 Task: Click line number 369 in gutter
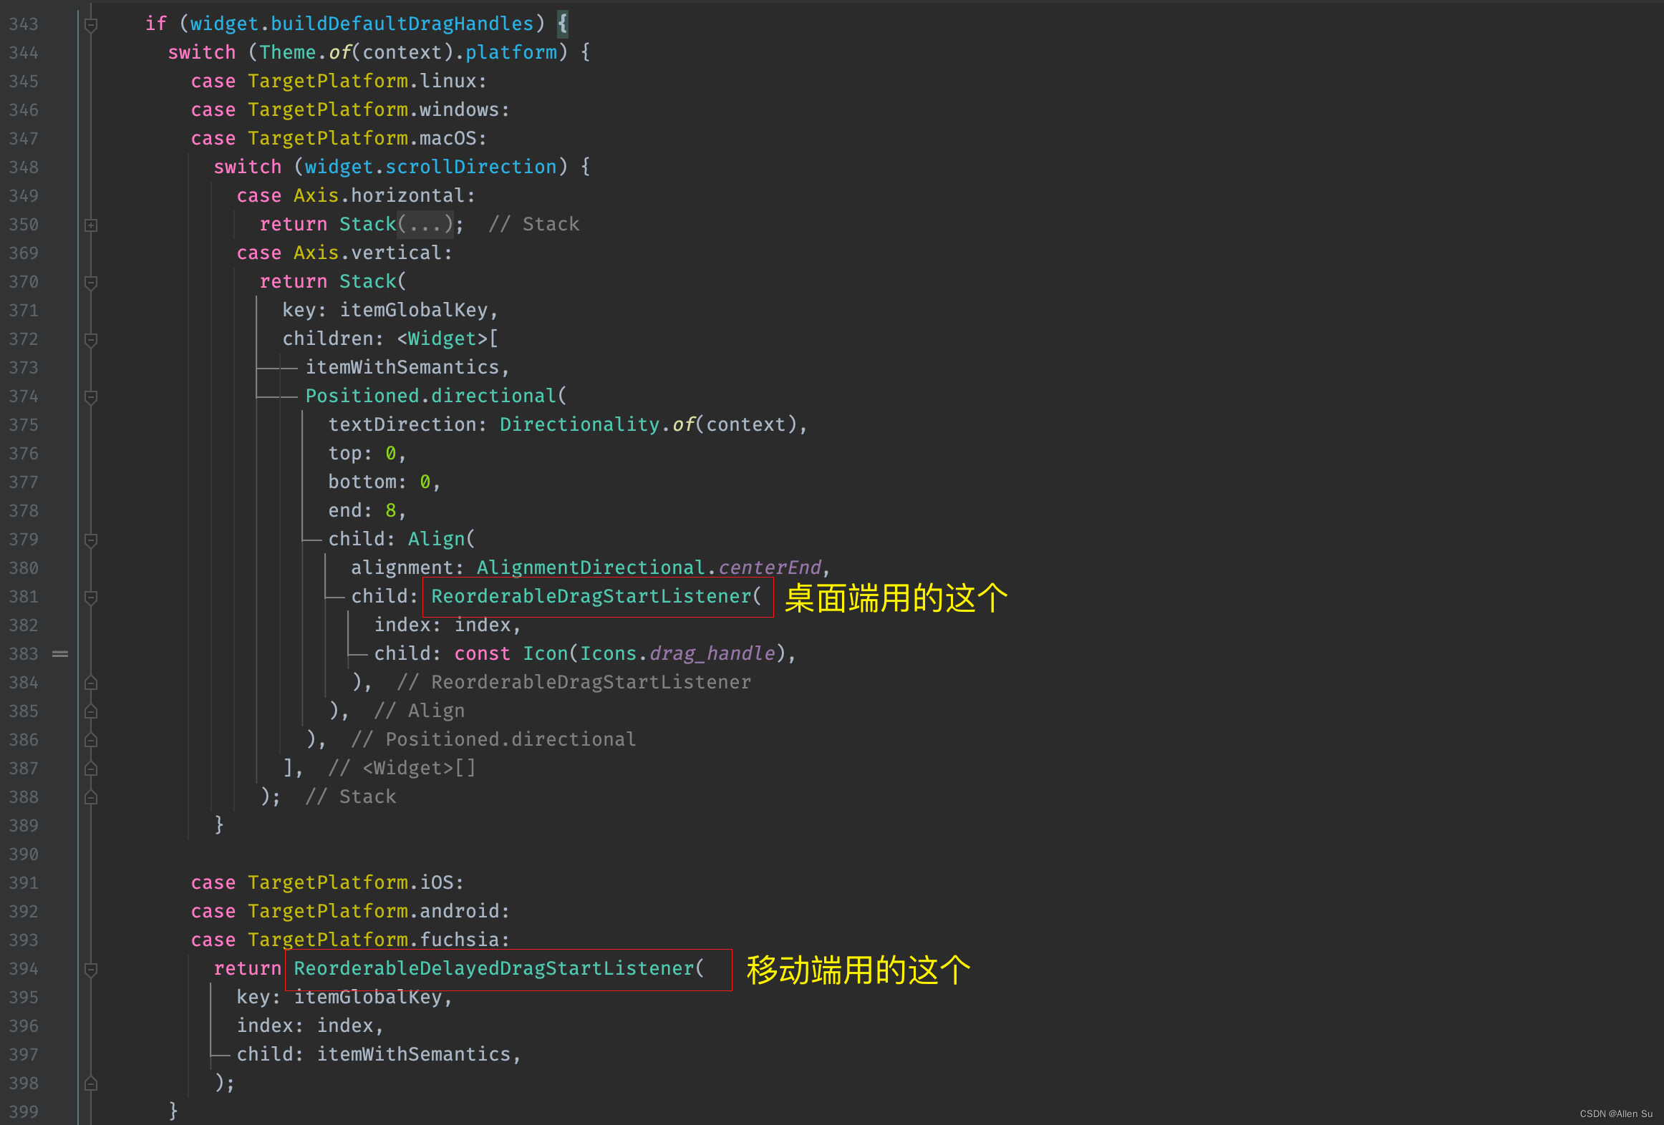[x=24, y=253]
